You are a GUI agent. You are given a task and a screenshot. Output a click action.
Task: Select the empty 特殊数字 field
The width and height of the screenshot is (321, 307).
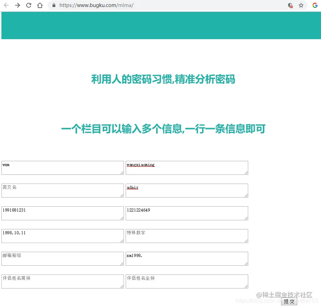(187, 236)
